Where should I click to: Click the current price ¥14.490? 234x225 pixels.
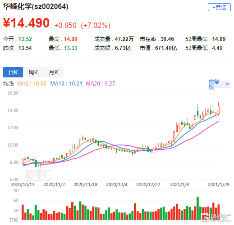[x=26, y=23]
